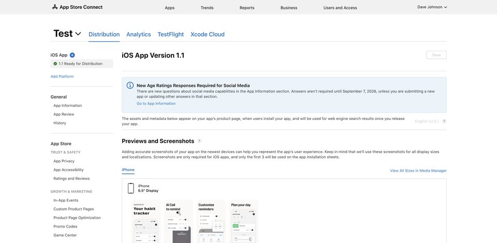Open Product Page Optimization in sidebar
The height and width of the screenshot is (243, 497).
77,218
